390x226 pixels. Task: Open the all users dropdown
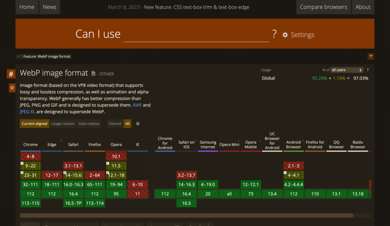coord(347,70)
